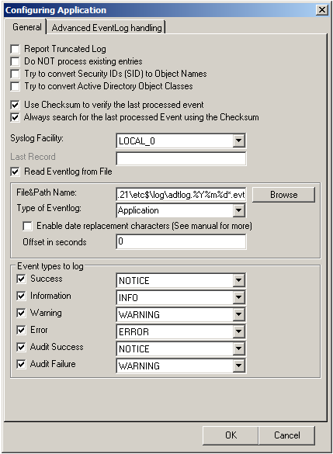
Task: Confirm settings with OK button
Action: (x=231, y=435)
